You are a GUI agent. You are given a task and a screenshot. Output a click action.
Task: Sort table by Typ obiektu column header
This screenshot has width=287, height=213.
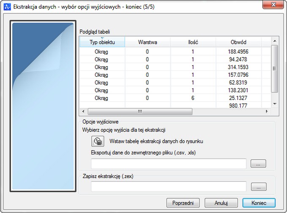[102, 42]
